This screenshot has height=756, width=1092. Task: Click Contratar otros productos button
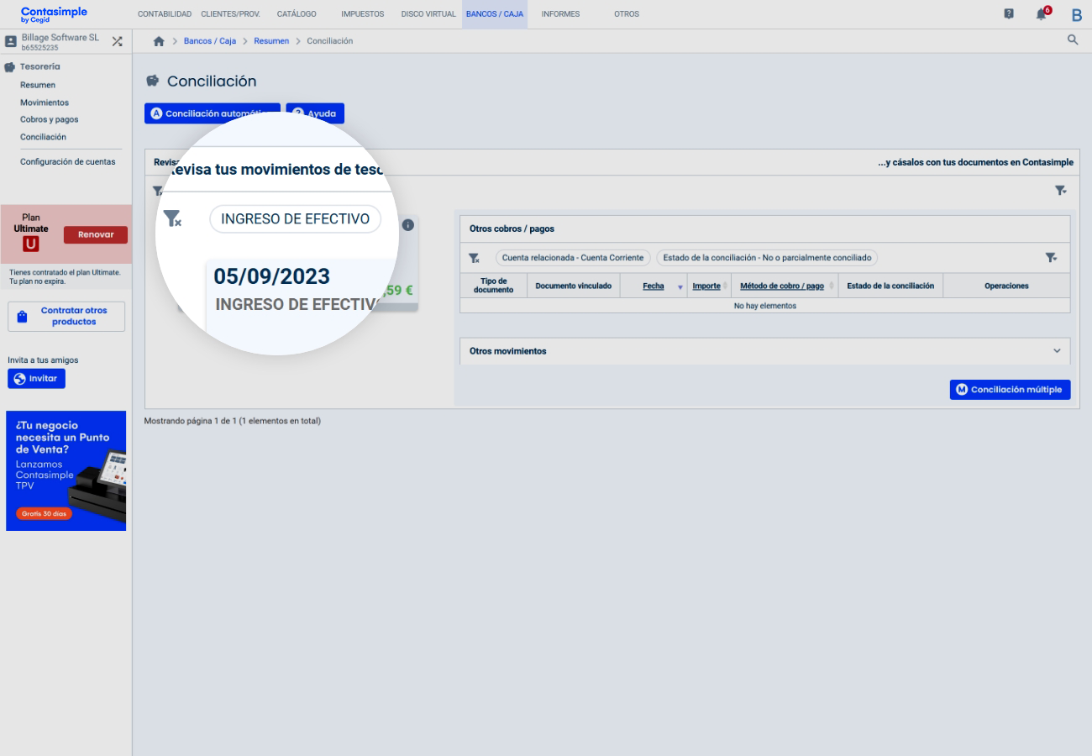[x=66, y=317]
